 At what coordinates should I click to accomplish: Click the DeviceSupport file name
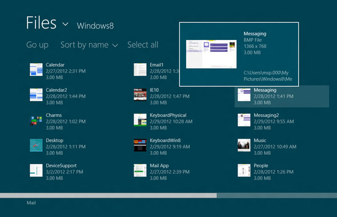61,166
